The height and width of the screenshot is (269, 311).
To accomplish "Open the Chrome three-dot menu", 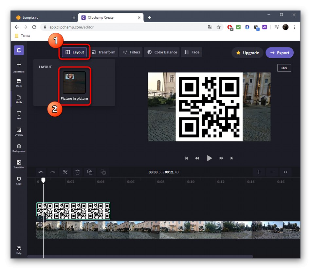I will click(x=294, y=27).
